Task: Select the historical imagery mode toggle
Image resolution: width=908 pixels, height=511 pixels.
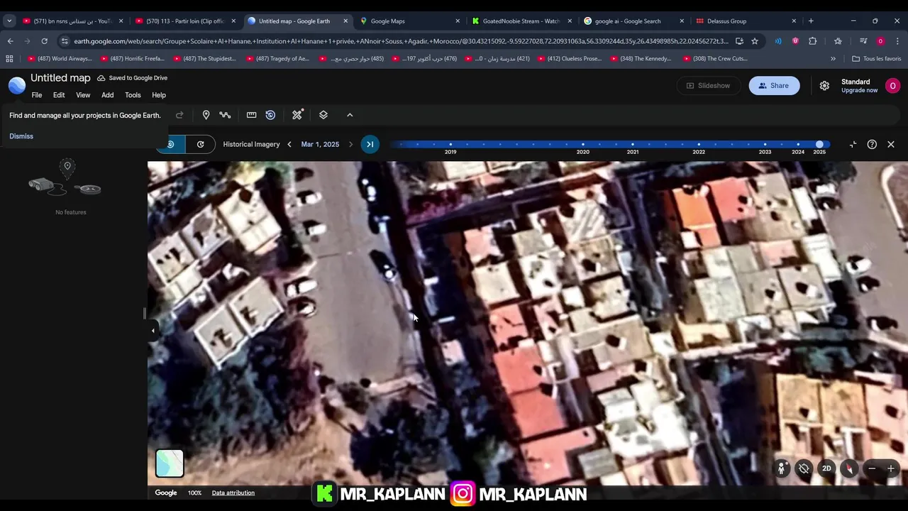Action: 171,144
